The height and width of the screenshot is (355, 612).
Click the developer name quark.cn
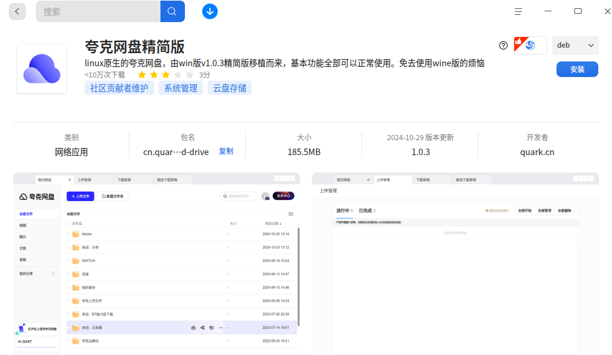(537, 152)
